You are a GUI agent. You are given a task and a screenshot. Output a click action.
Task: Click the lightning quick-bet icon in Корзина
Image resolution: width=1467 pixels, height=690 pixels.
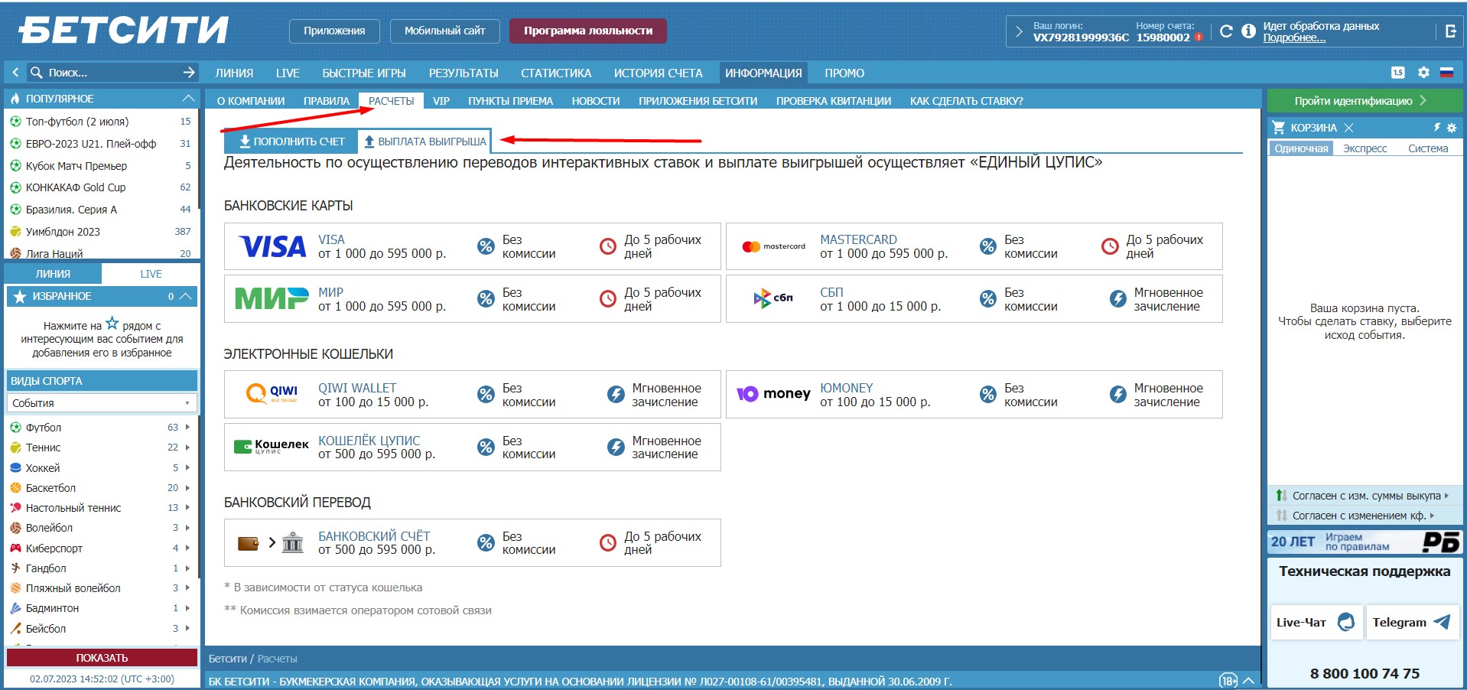(1437, 128)
